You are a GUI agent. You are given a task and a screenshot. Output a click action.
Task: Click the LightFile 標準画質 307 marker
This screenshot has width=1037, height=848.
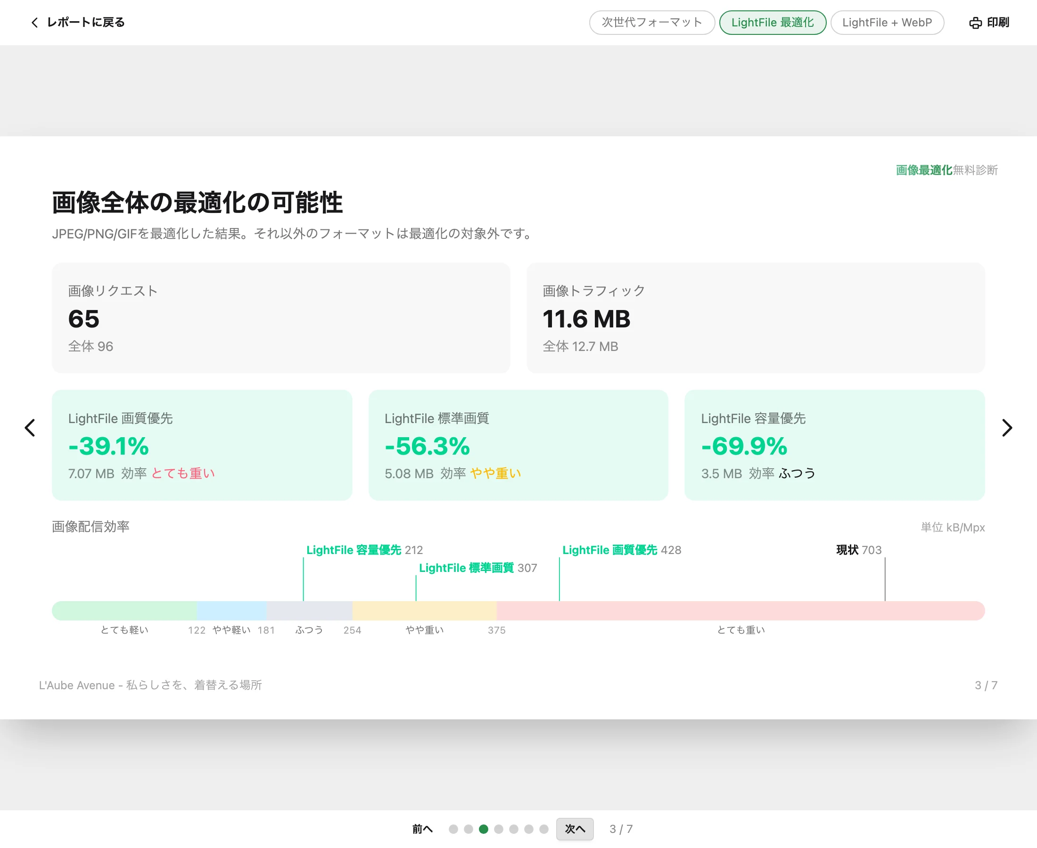point(478,568)
